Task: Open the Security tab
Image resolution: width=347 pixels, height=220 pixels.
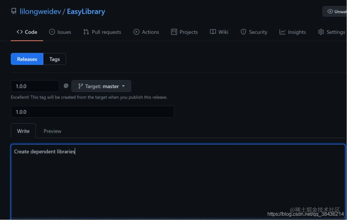Action: point(254,32)
